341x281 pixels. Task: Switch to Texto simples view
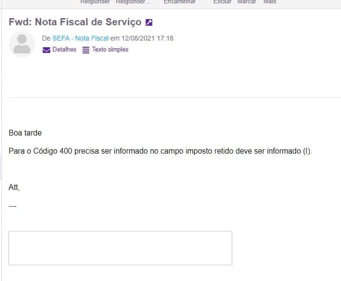110,49
